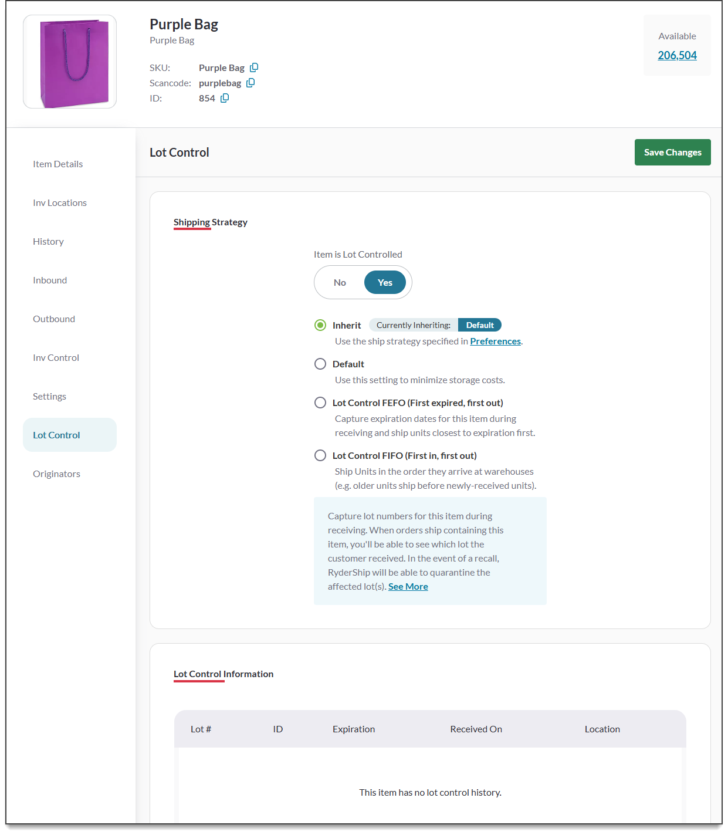View the History section
This screenshot has height=835, width=728.
[x=48, y=241]
